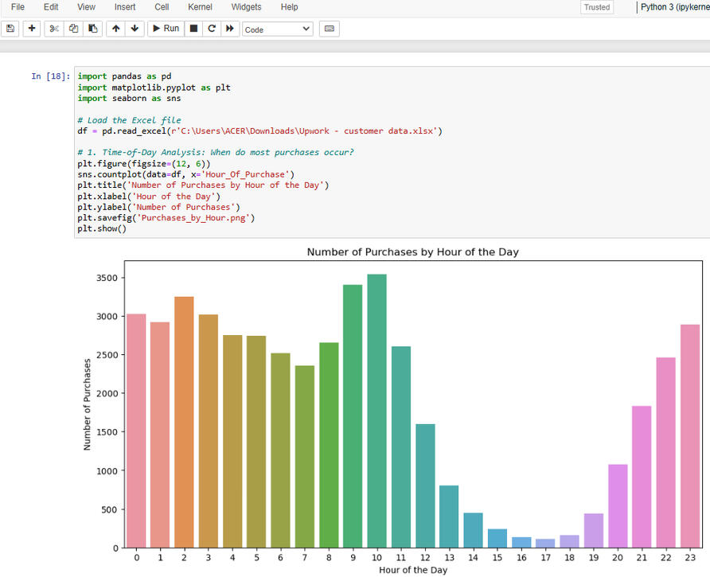Image resolution: width=710 pixels, height=577 pixels.
Task: Click the 'Number of Purchases' y-axis label
Action: [x=87, y=404]
